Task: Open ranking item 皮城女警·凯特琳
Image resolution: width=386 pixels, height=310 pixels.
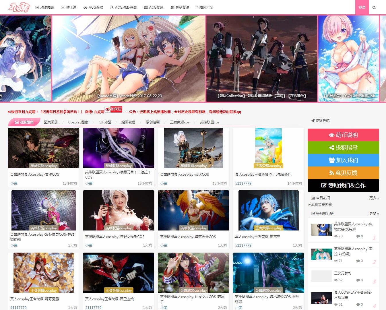Action: coord(353,226)
